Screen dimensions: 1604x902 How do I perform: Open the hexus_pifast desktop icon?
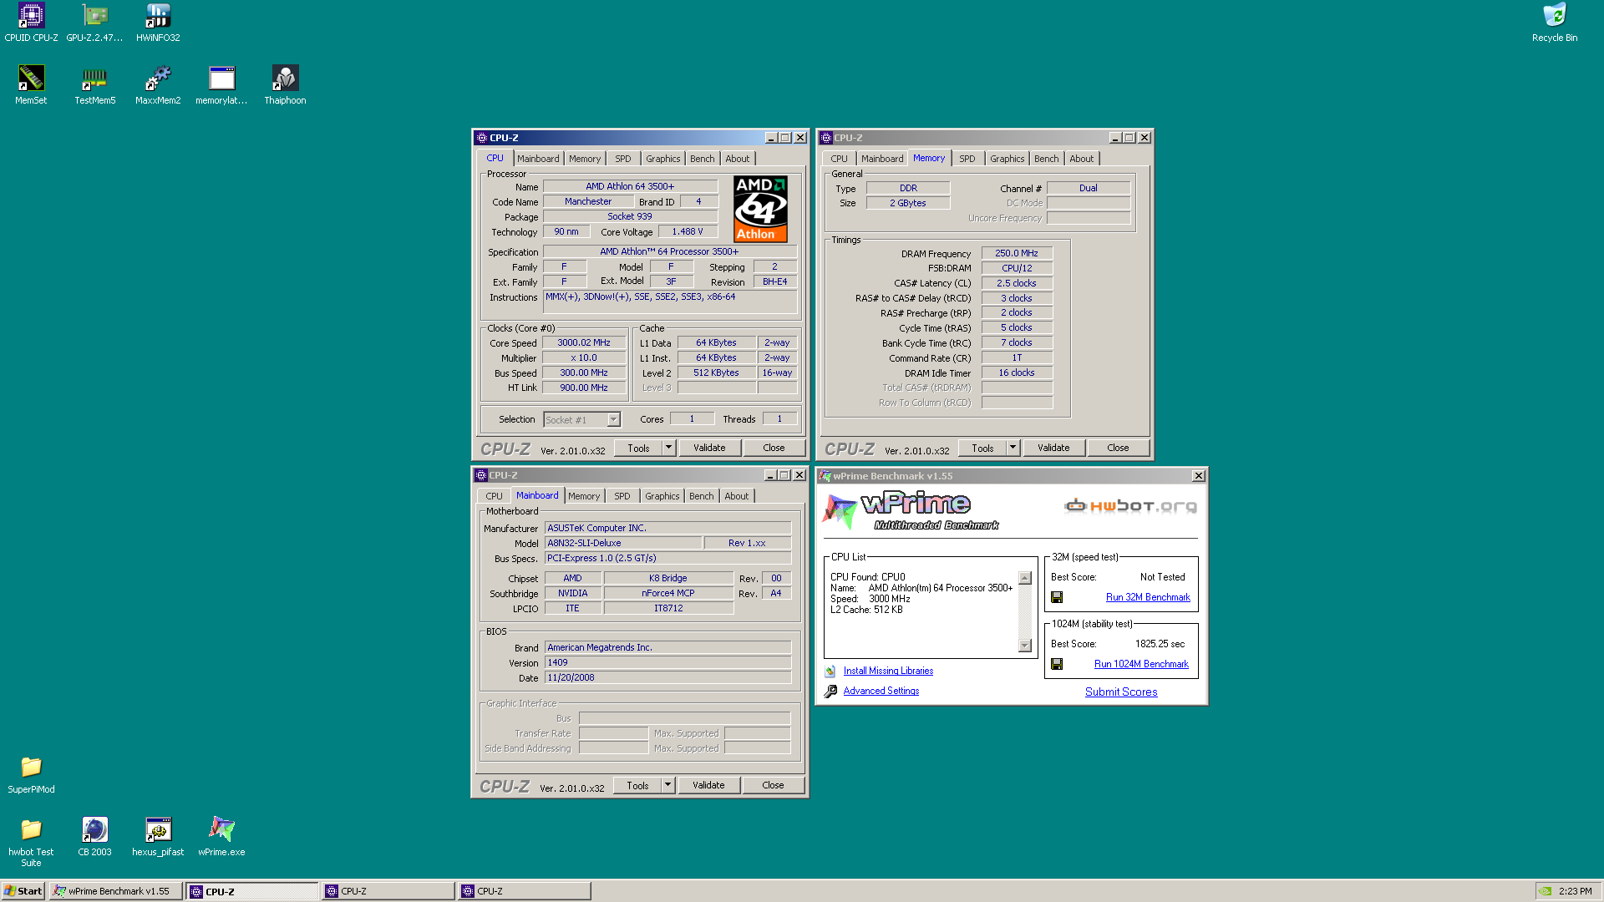tap(158, 837)
